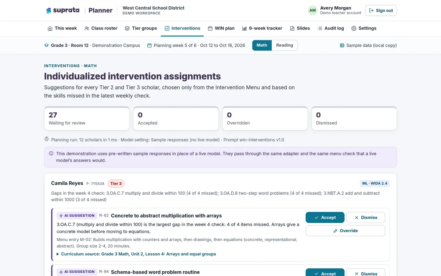Expand the Curriculum source disclosure for M-02
The width and height of the screenshot is (441, 276).
pos(136,254)
